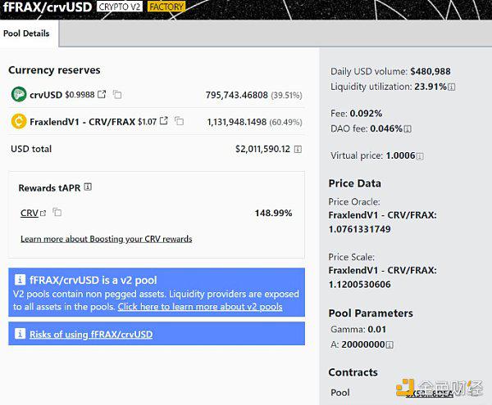Open Learn more about Boosting CRV rewards
492x405 pixels.
107,239
